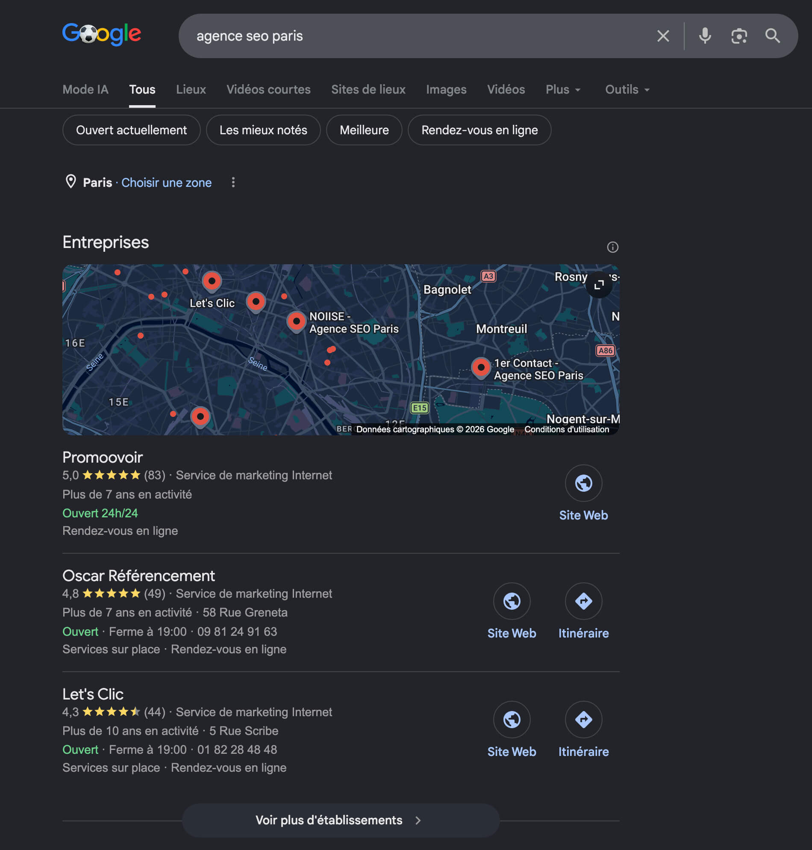Open the Sites de lieux tab
812x850 pixels.
click(x=368, y=90)
